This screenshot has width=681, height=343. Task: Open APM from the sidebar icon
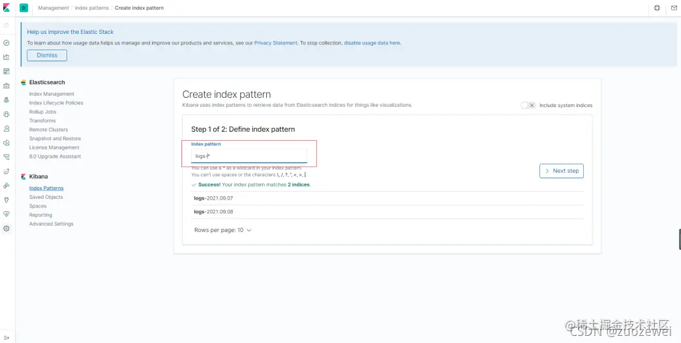tap(7, 157)
